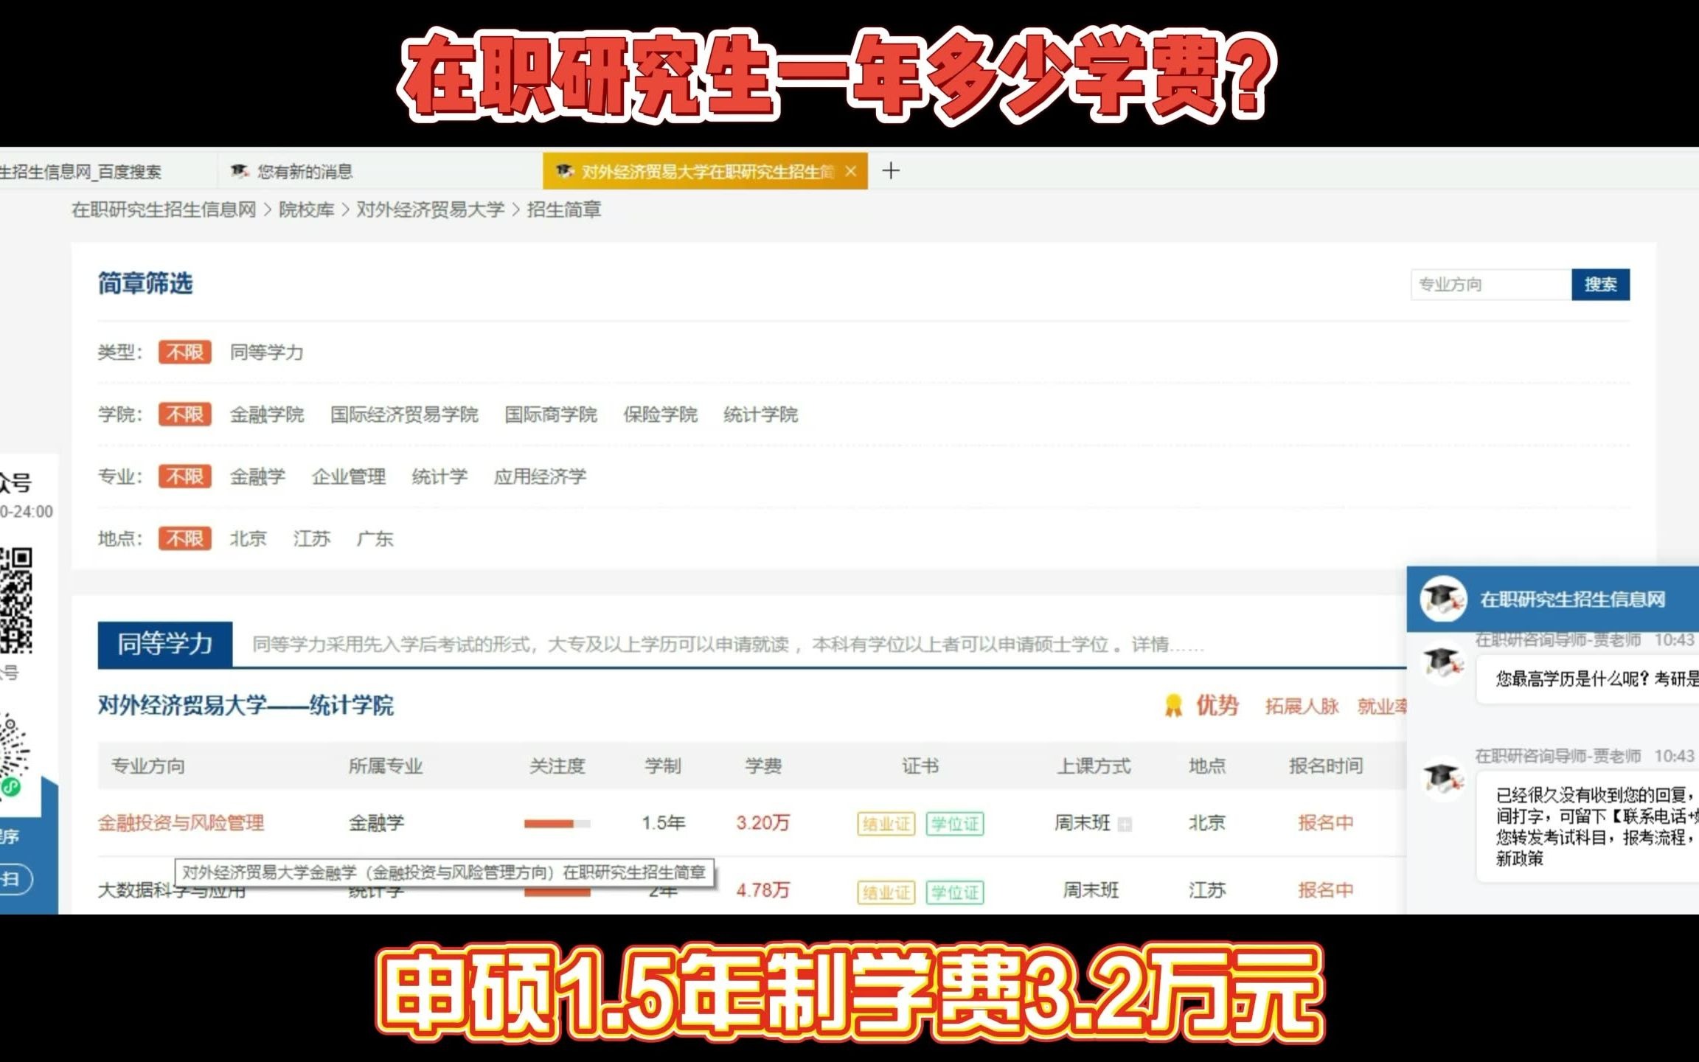Viewport: 1699px width, 1062px height.
Task: Click 报名中 for the 江苏 program row
Action: pyautogui.click(x=1326, y=890)
